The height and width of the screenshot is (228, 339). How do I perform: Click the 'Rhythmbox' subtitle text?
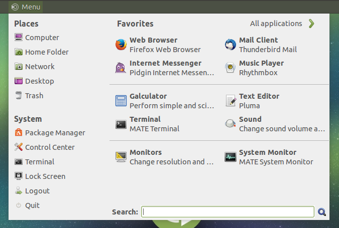(x=258, y=73)
